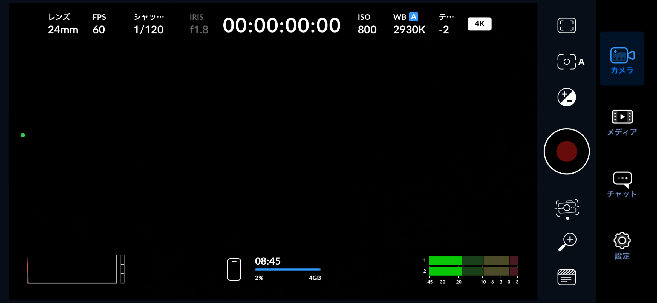The width and height of the screenshot is (657, 303).
Task: Click the 00:00:00:00 timecode display
Action: click(x=281, y=25)
